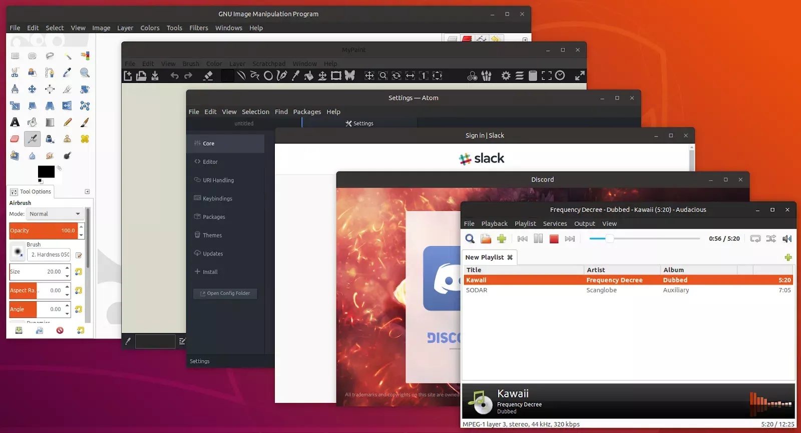Screen dimensions: 801x433
Task: Select the Pencil tool in GIMP toolbox
Action: pos(67,122)
